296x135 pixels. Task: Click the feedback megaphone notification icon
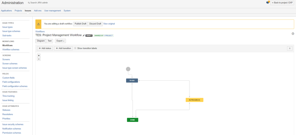click(x=268, y=2)
